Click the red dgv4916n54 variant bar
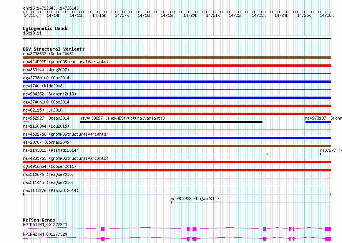Screen dimensions: 342x243 [x=177, y=170]
